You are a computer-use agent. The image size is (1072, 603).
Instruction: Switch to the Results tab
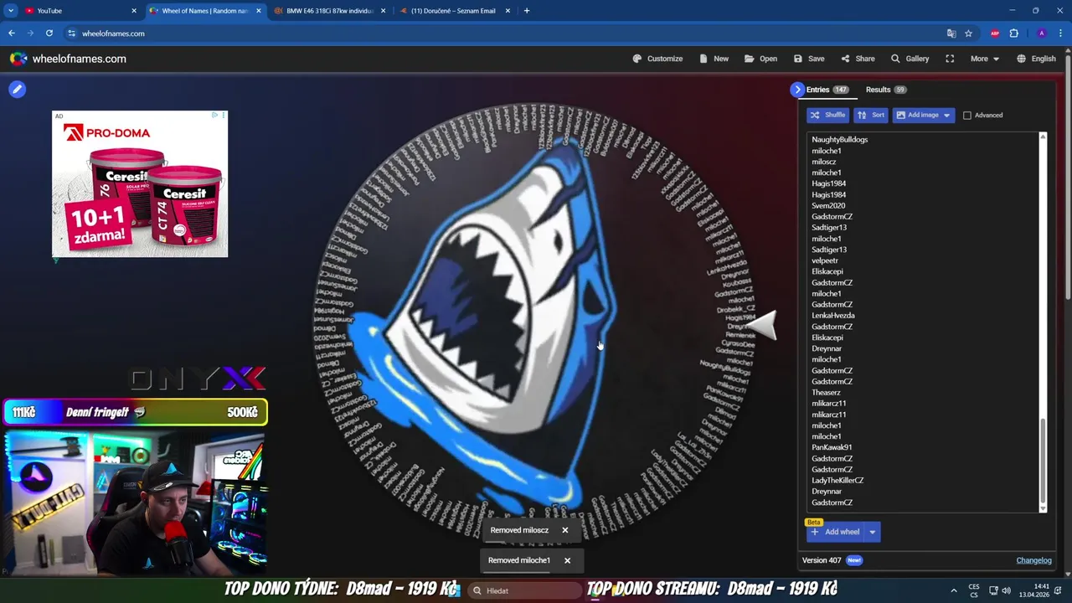click(886, 90)
